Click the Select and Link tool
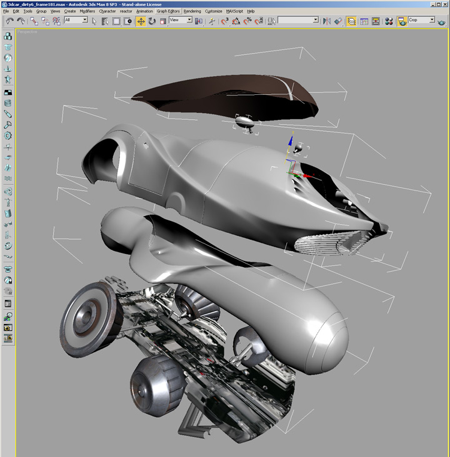The image size is (450, 457). tap(34, 21)
